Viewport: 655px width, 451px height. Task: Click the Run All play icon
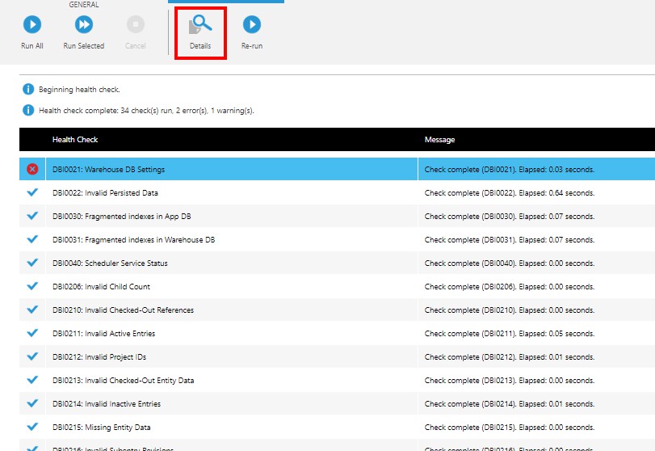tap(32, 25)
